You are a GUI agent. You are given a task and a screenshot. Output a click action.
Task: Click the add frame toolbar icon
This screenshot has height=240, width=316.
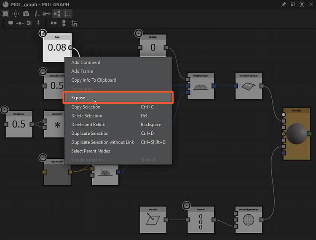click(29, 23)
